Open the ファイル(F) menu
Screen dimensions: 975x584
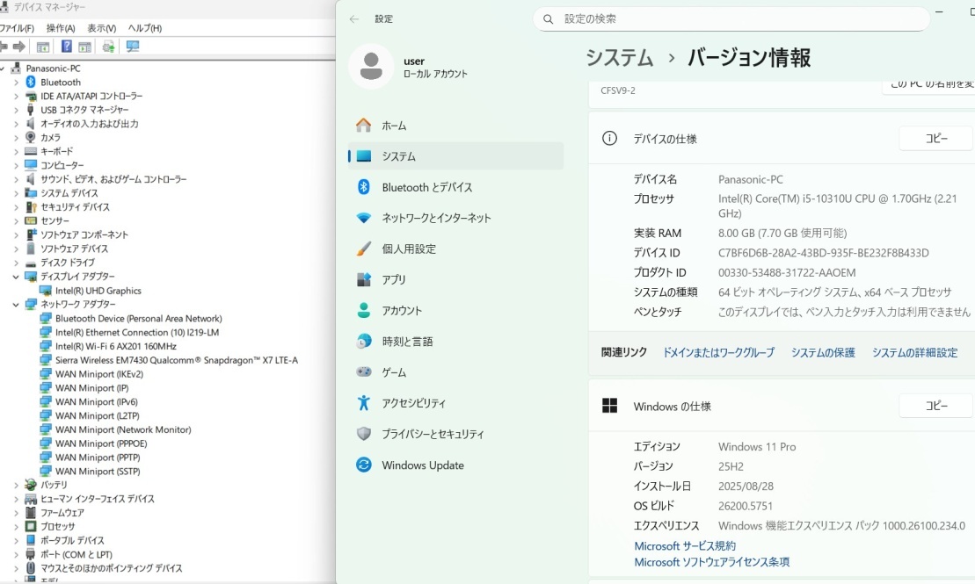pos(18,27)
